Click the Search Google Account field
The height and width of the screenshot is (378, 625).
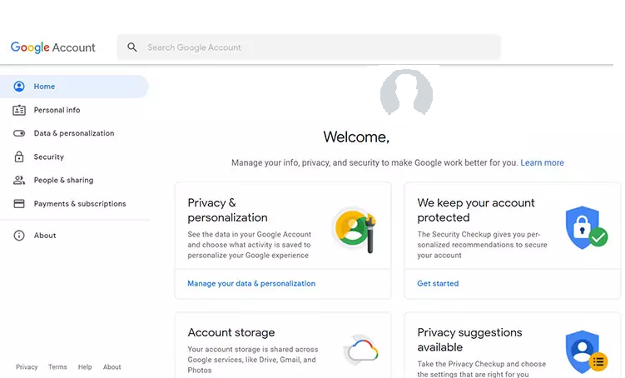point(309,47)
